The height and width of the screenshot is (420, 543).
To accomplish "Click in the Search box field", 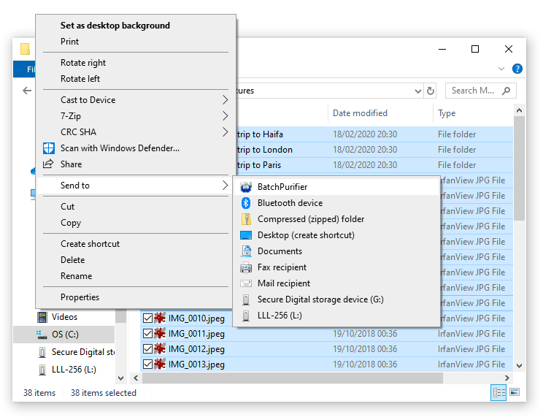I will pyautogui.click(x=481, y=91).
